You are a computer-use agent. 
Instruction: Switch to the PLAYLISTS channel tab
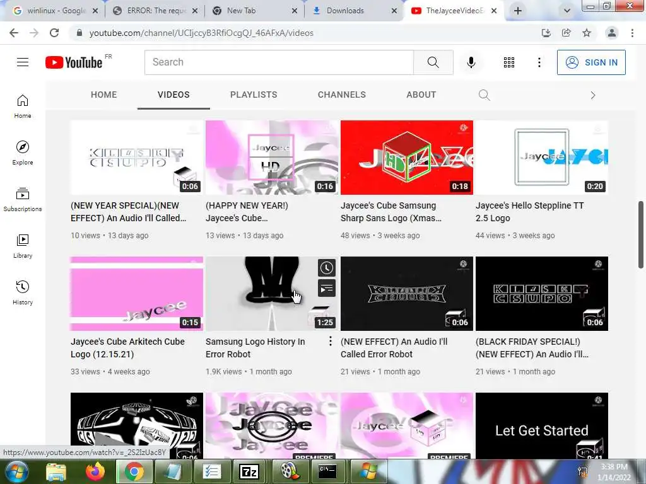254,95
